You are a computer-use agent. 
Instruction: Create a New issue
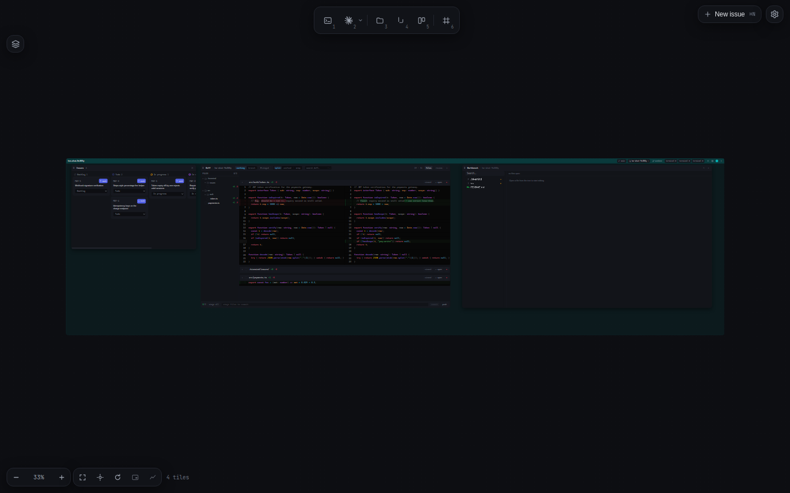[x=730, y=14]
